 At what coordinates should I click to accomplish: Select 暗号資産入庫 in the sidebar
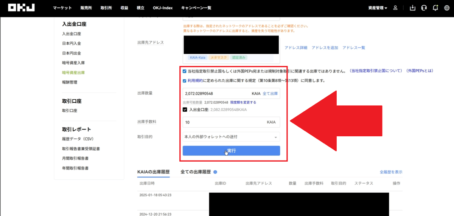tap(73, 63)
